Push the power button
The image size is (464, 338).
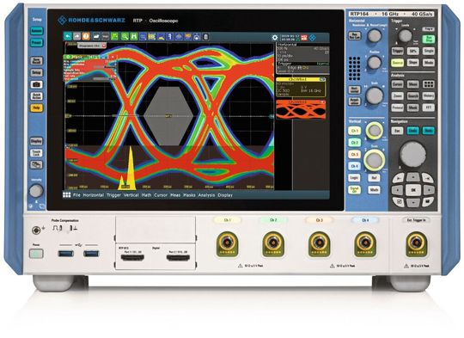[x=36, y=254]
